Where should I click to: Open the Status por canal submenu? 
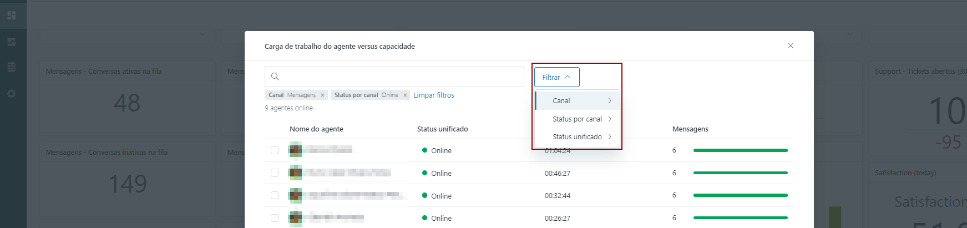coord(578,119)
